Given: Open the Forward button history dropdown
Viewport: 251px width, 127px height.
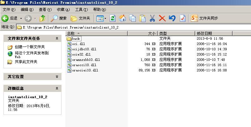Looking at the screenshot, I should tap(35, 18).
